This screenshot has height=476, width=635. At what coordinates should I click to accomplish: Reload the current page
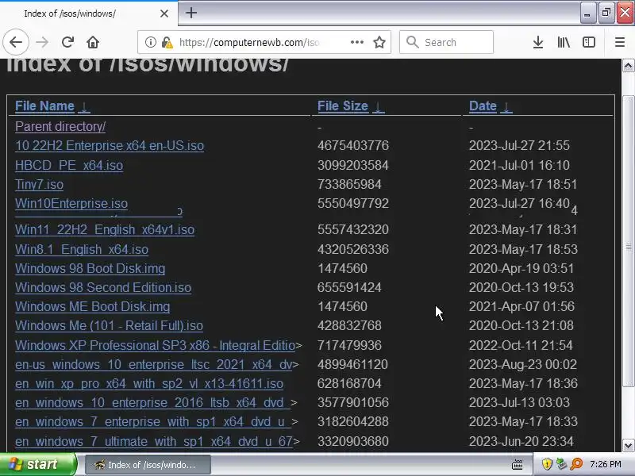coord(67,42)
